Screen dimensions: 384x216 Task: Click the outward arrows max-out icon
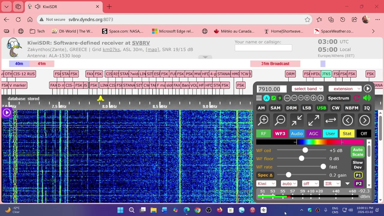pos(314,120)
